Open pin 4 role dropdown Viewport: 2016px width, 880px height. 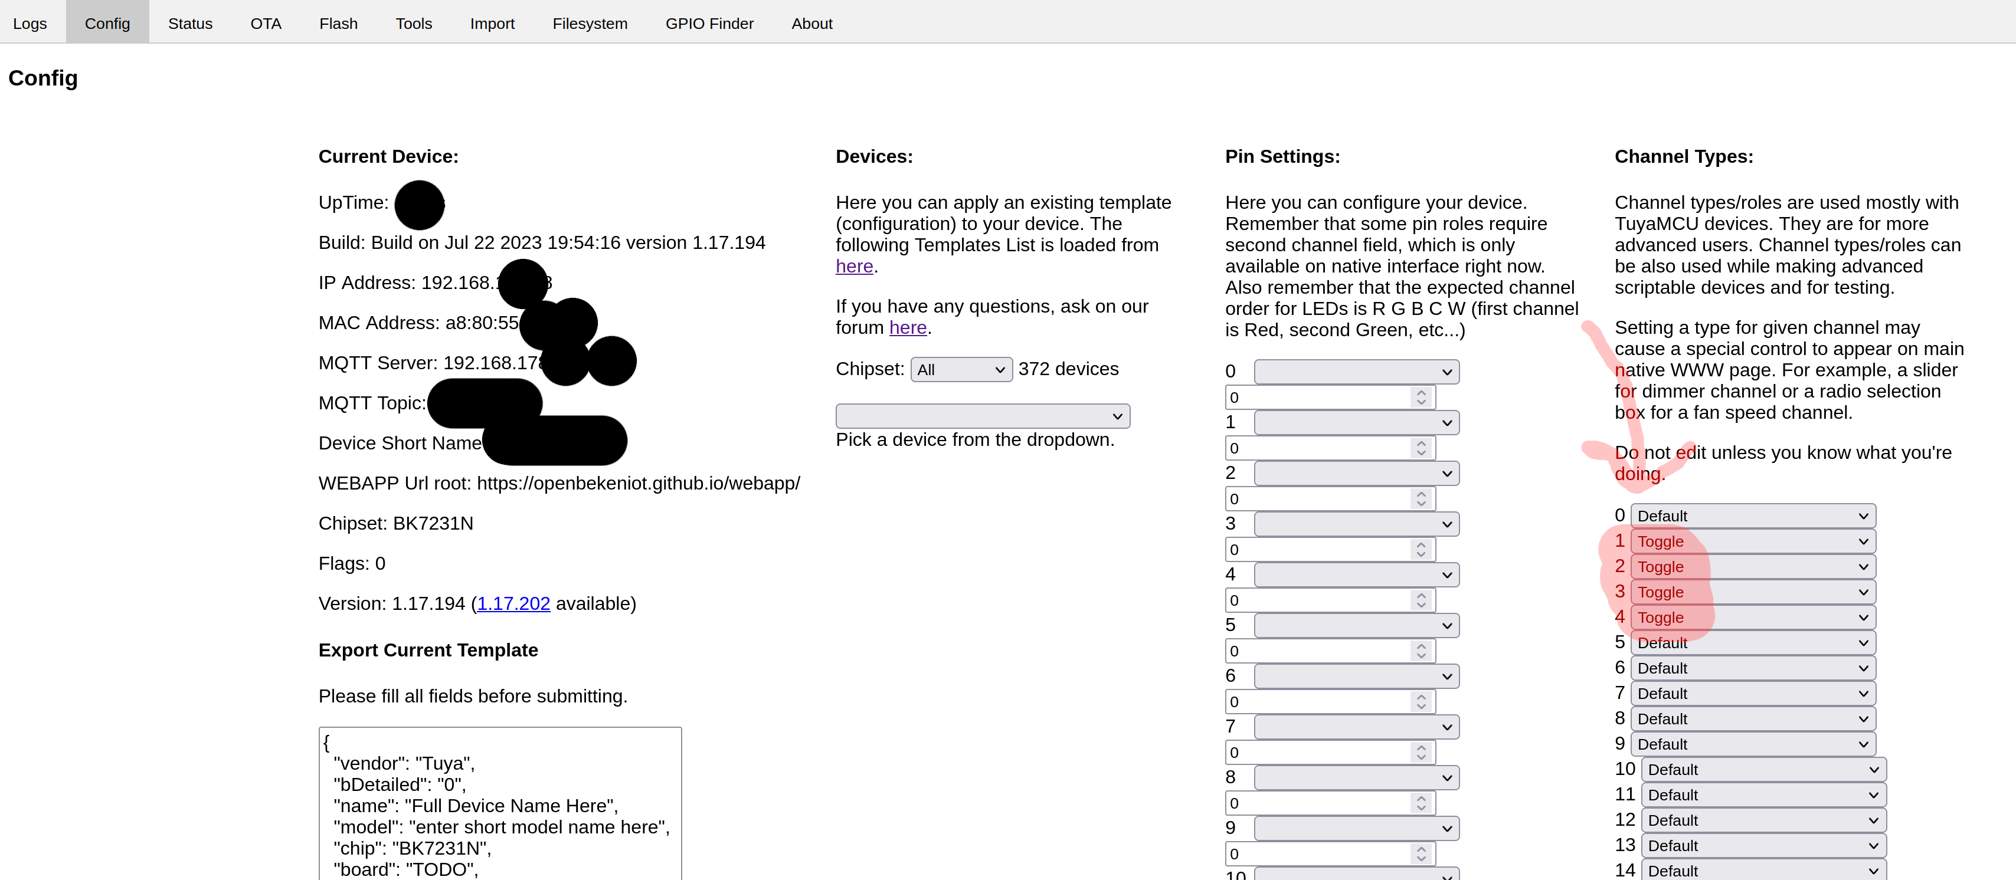pyautogui.click(x=1356, y=575)
